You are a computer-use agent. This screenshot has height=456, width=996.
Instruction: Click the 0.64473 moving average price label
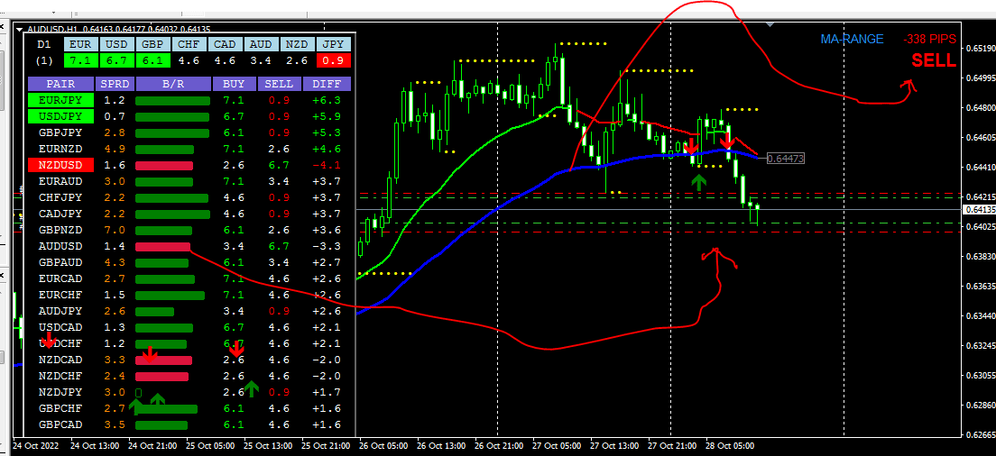(785, 158)
